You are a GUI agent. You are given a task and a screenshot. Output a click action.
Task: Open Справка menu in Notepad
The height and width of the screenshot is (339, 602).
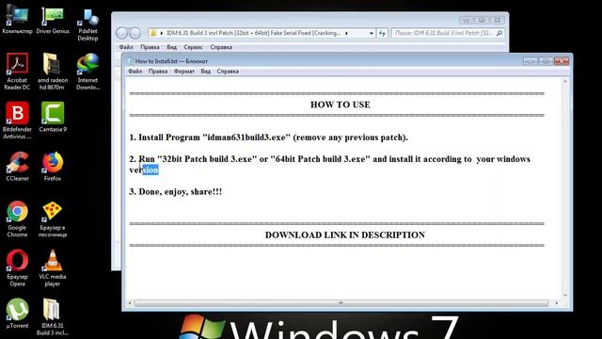(228, 72)
